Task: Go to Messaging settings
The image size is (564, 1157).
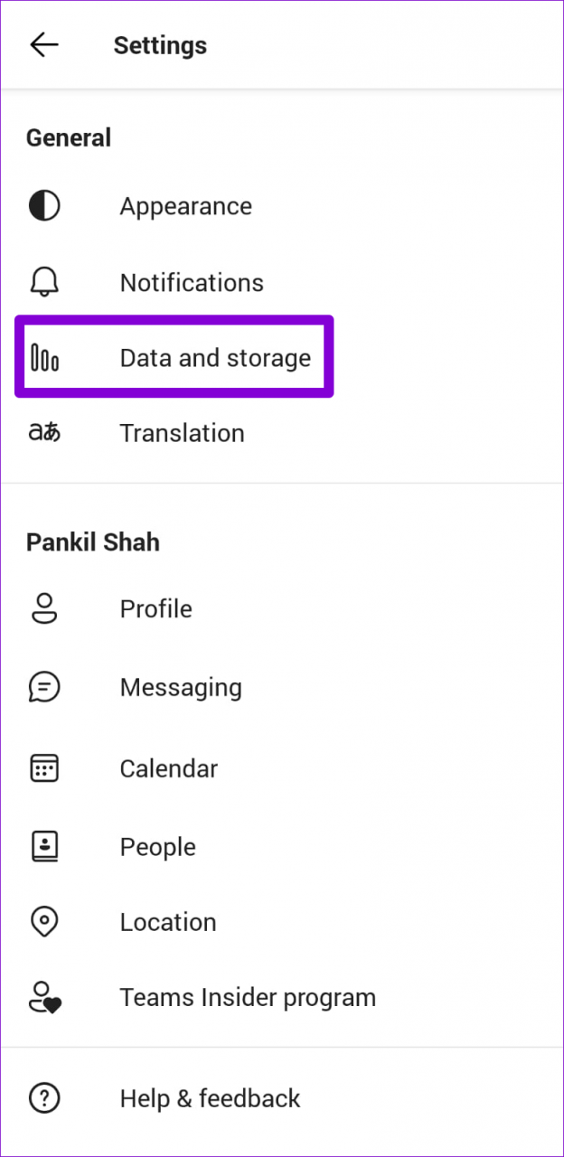Action: pos(181,687)
